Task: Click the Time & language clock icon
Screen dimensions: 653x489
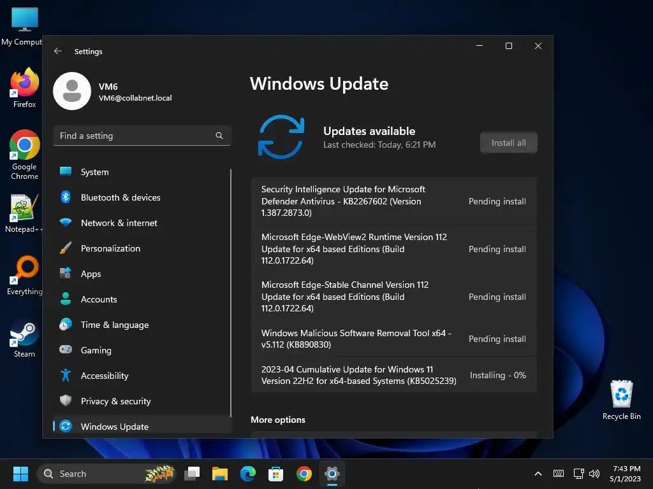Action: coord(66,324)
